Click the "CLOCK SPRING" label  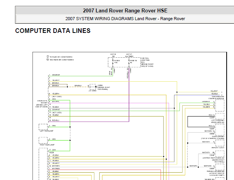point(218,136)
